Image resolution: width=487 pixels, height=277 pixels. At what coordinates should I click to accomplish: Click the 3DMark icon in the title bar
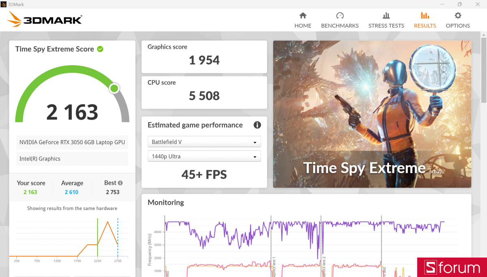click(4, 4)
